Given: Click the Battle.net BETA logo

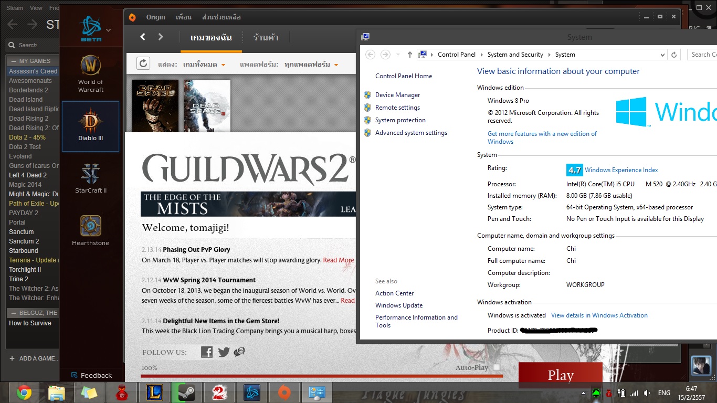Looking at the screenshot, I should point(91,28).
